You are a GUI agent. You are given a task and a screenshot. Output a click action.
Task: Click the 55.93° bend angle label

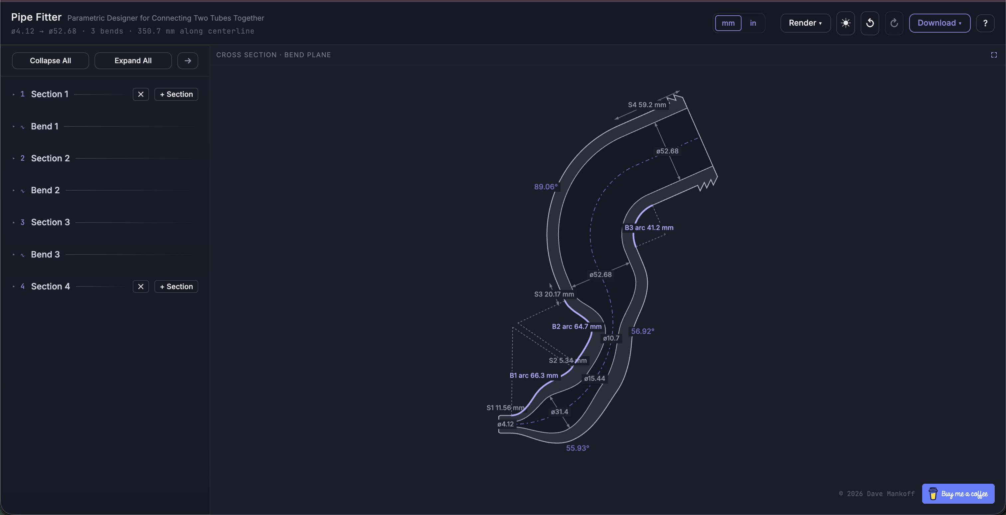(578, 448)
